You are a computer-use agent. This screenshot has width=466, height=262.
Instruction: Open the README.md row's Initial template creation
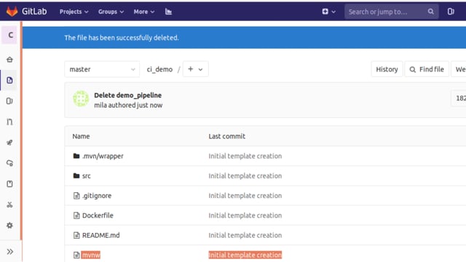245,235
